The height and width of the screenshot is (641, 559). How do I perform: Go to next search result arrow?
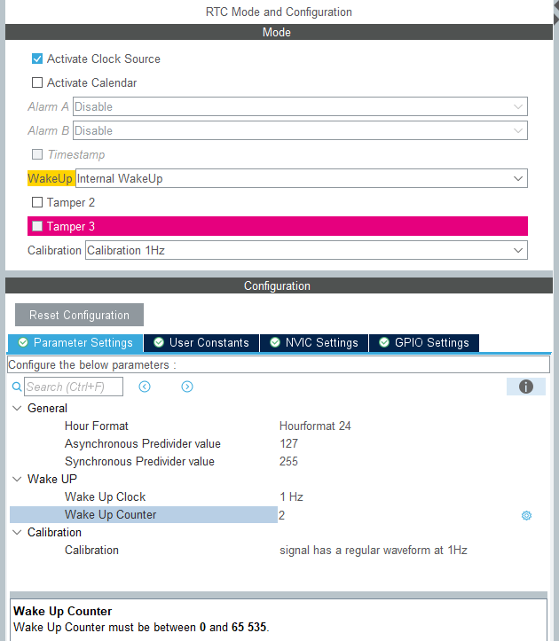(187, 387)
